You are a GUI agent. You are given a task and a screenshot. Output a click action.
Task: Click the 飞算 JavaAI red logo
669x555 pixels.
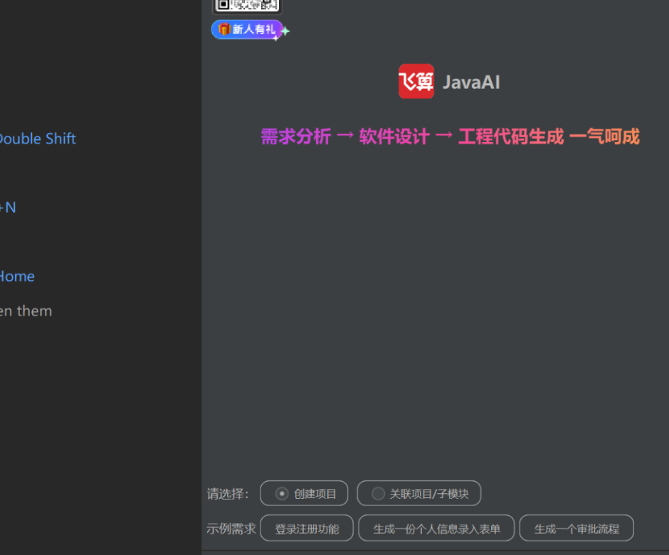point(416,81)
